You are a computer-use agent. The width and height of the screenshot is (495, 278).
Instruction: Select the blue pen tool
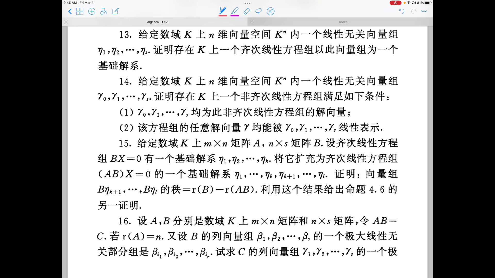point(223,11)
